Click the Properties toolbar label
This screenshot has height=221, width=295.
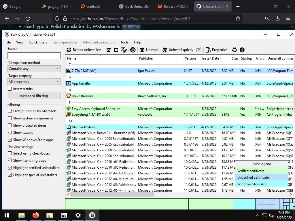[x=220, y=50]
